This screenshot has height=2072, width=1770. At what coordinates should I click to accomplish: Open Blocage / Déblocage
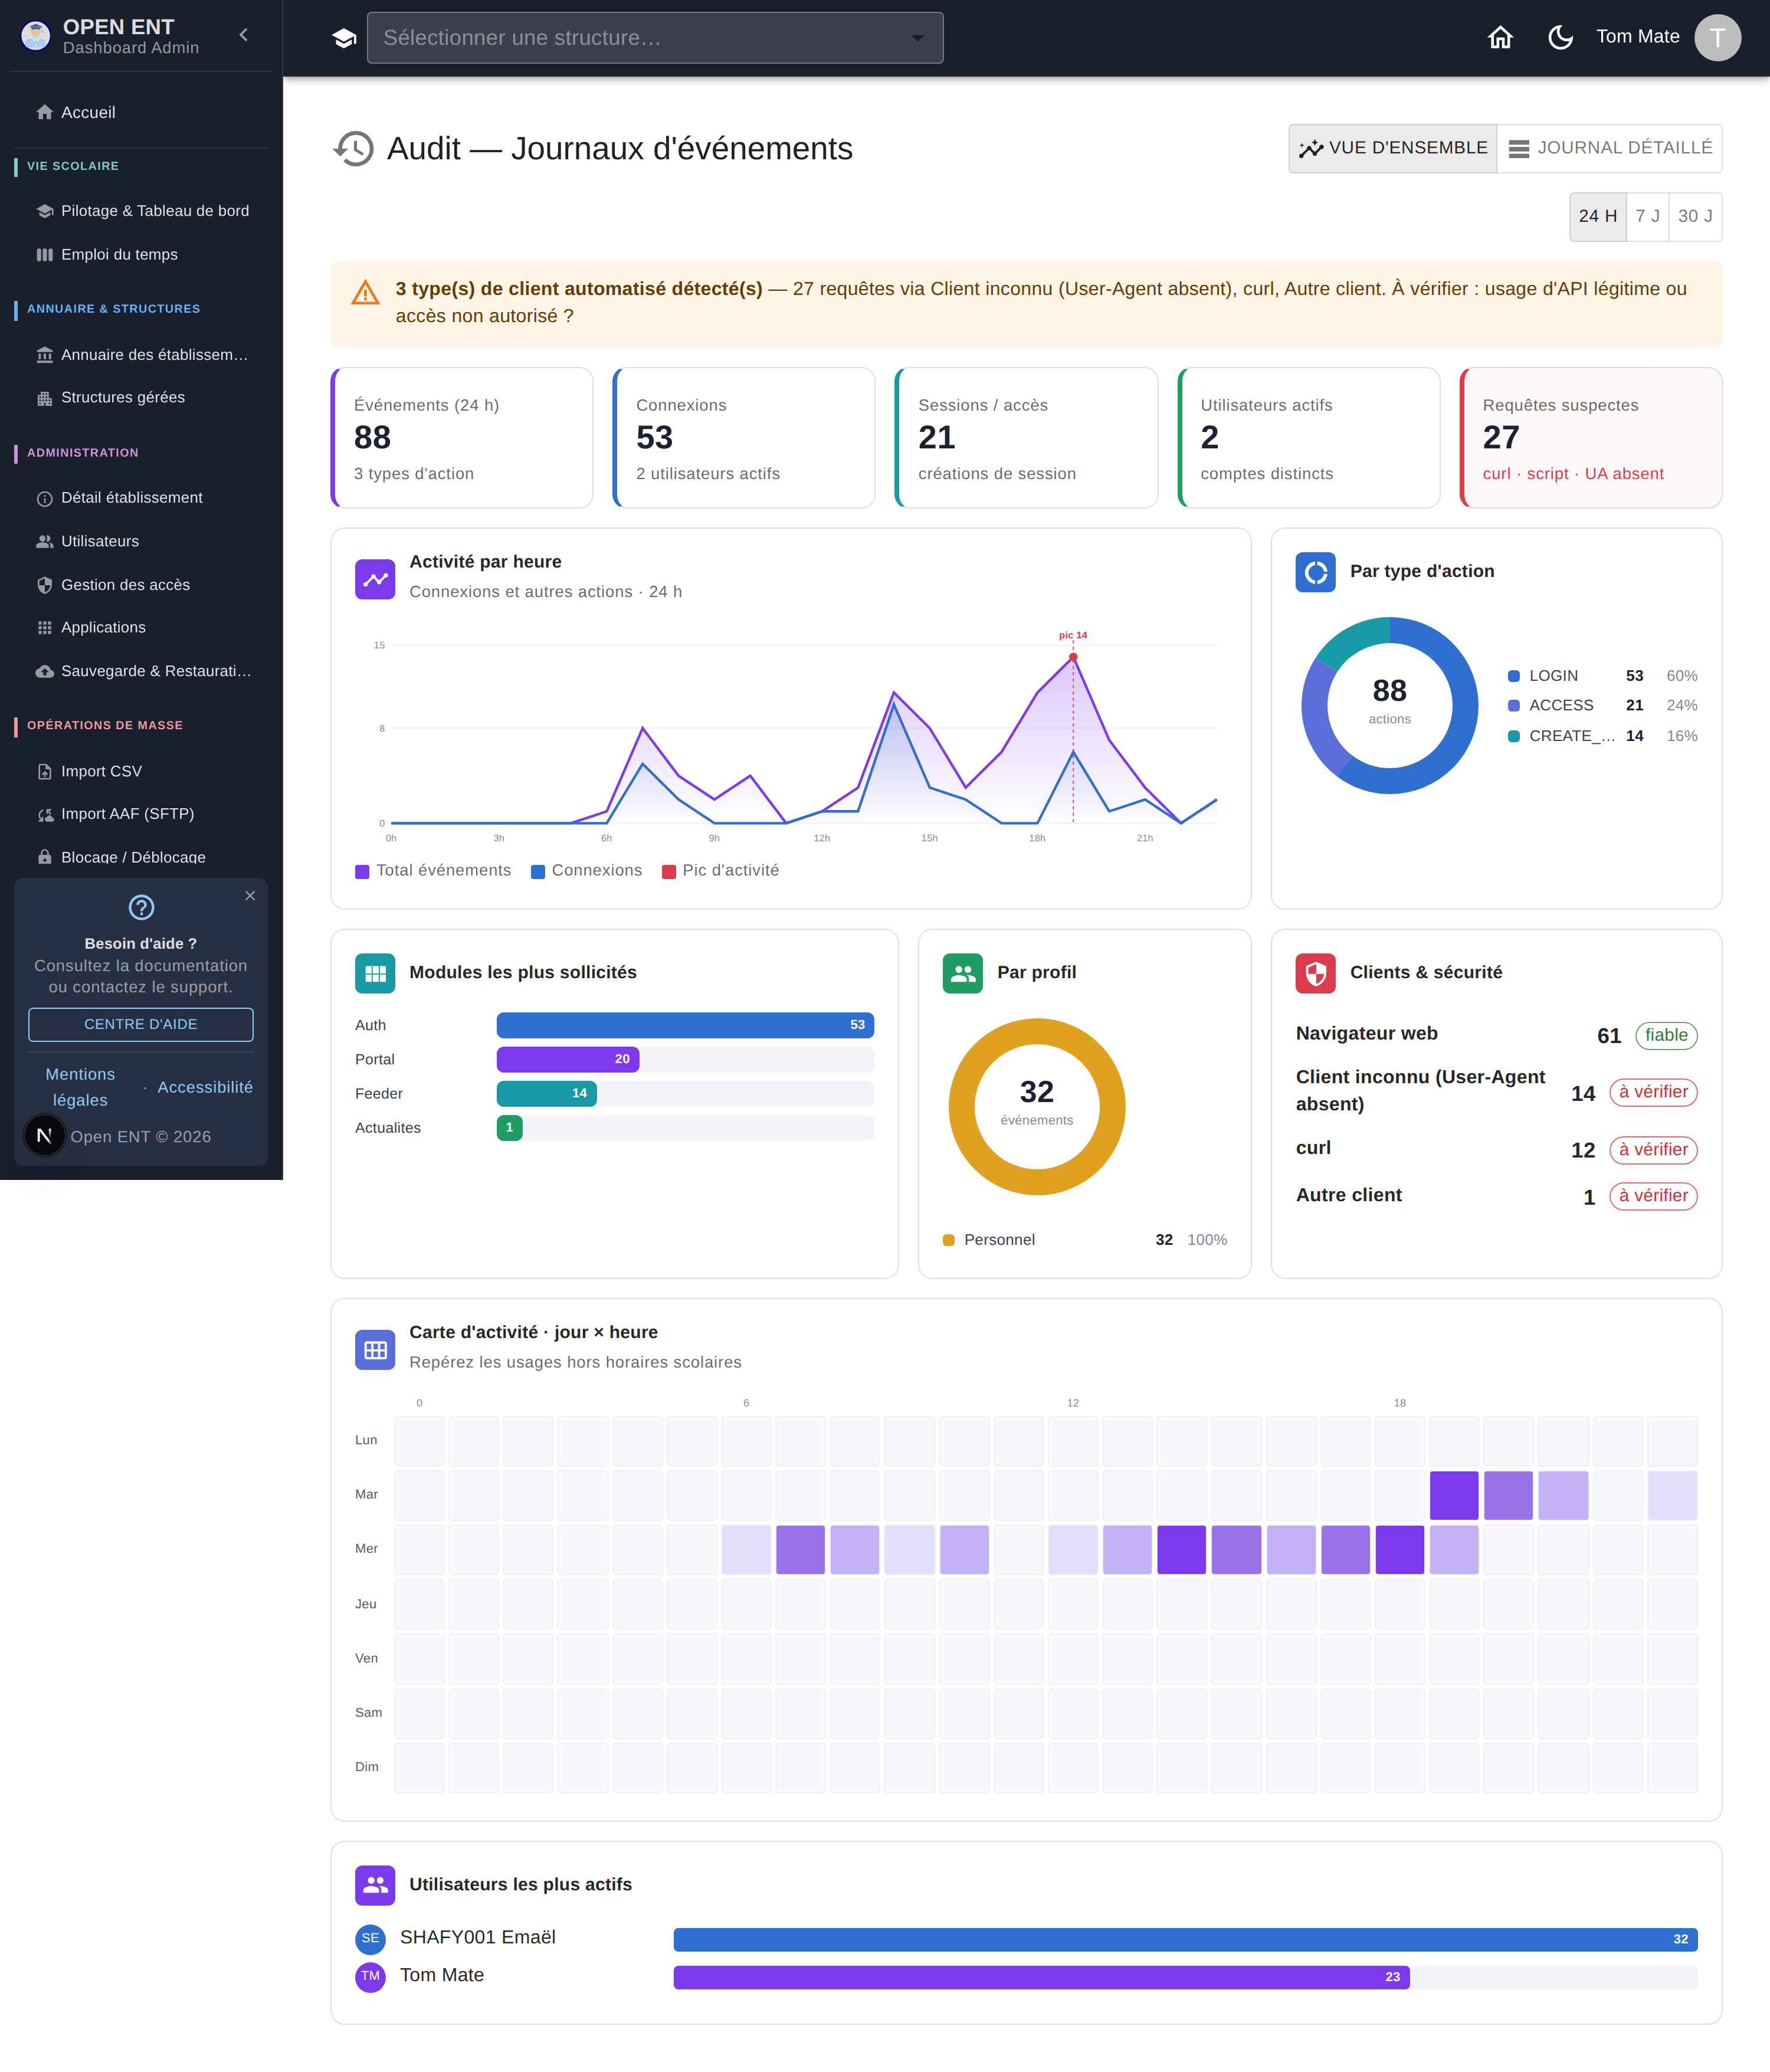coord(141,857)
